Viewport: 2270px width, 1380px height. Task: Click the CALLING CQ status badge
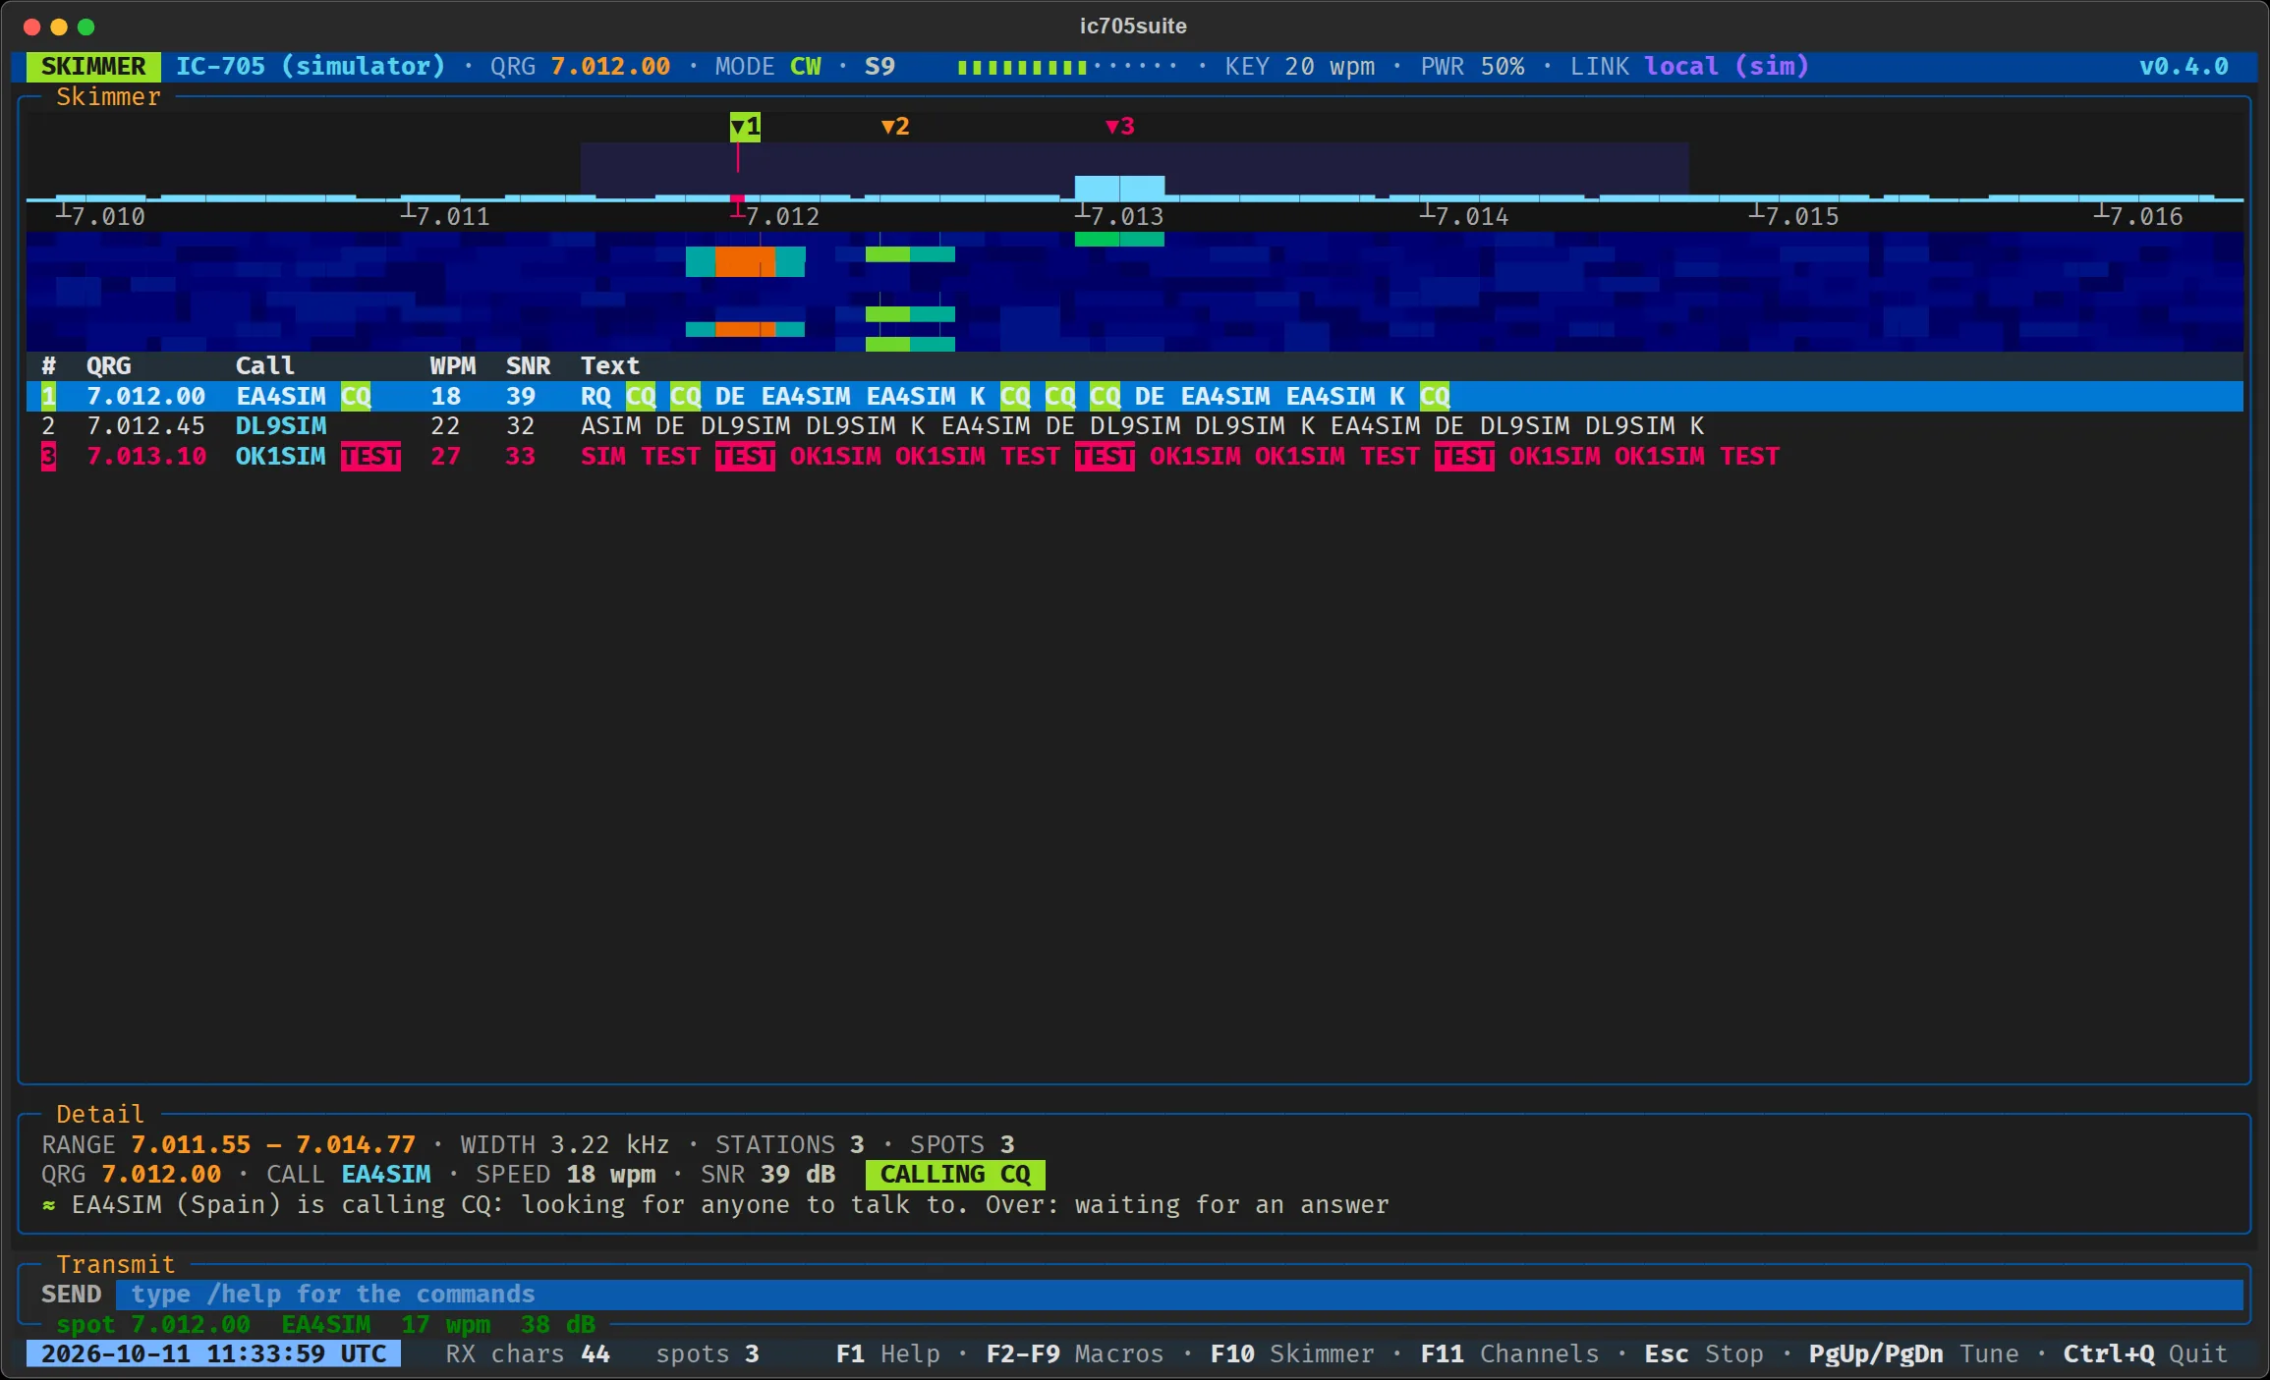(955, 1174)
